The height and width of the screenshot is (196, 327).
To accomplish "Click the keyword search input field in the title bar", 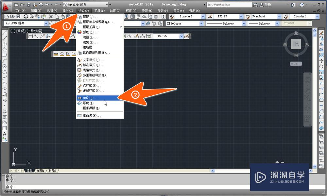I will (229, 5).
